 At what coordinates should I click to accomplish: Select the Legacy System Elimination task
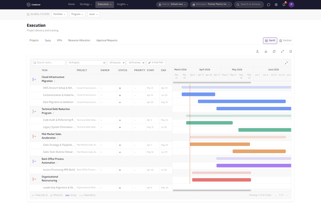[x=59, y=127]
